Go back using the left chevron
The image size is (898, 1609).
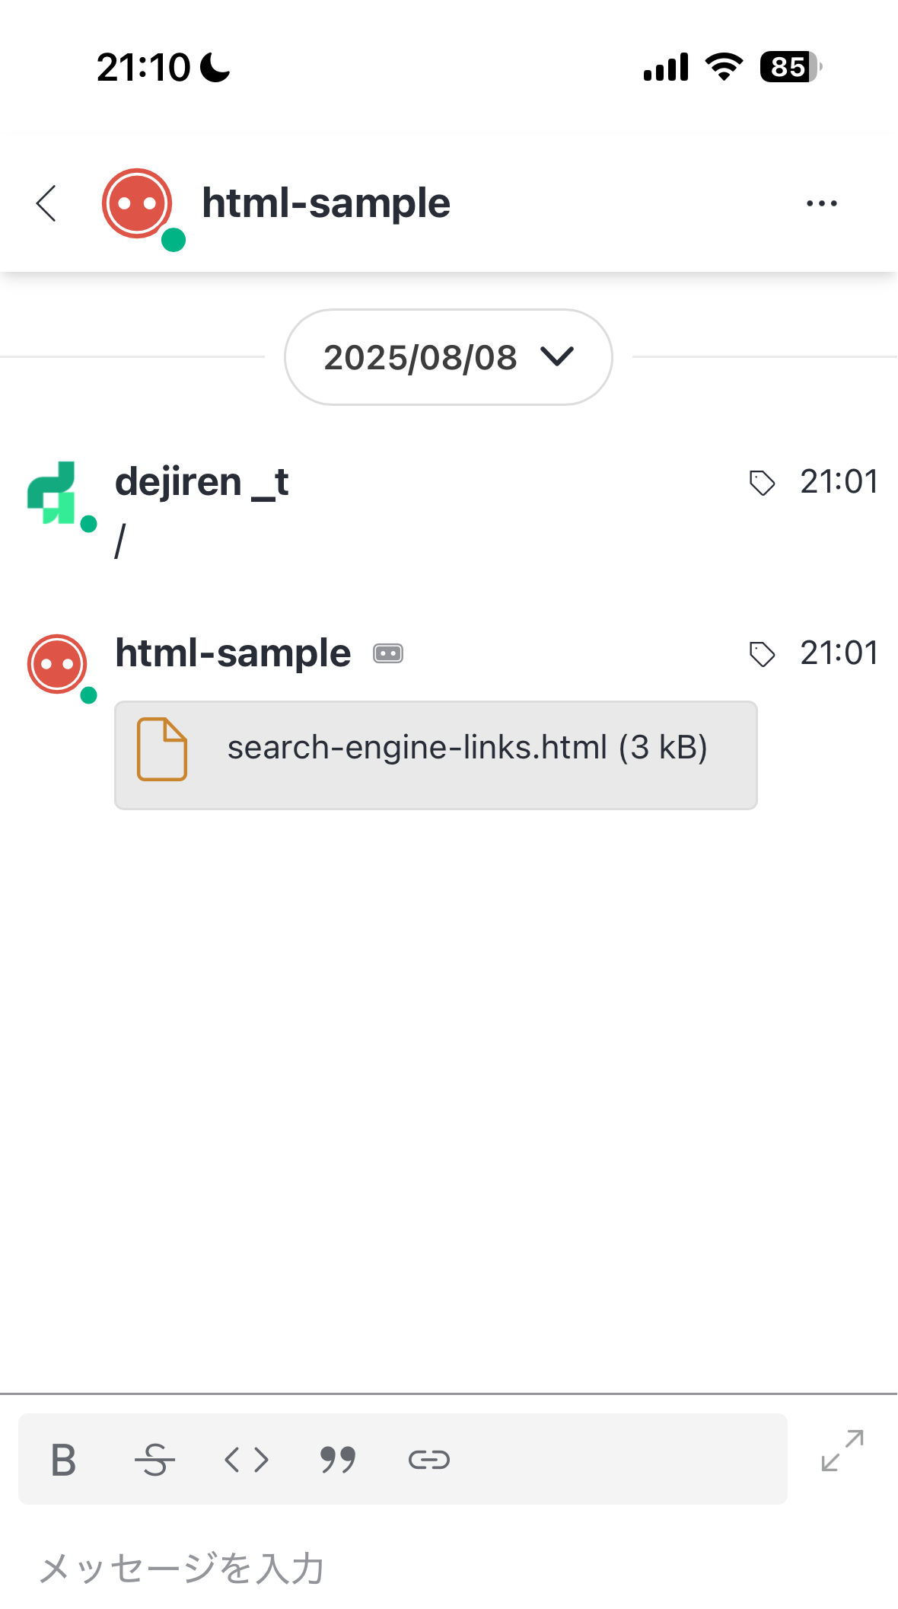click(x=46, y=203)
